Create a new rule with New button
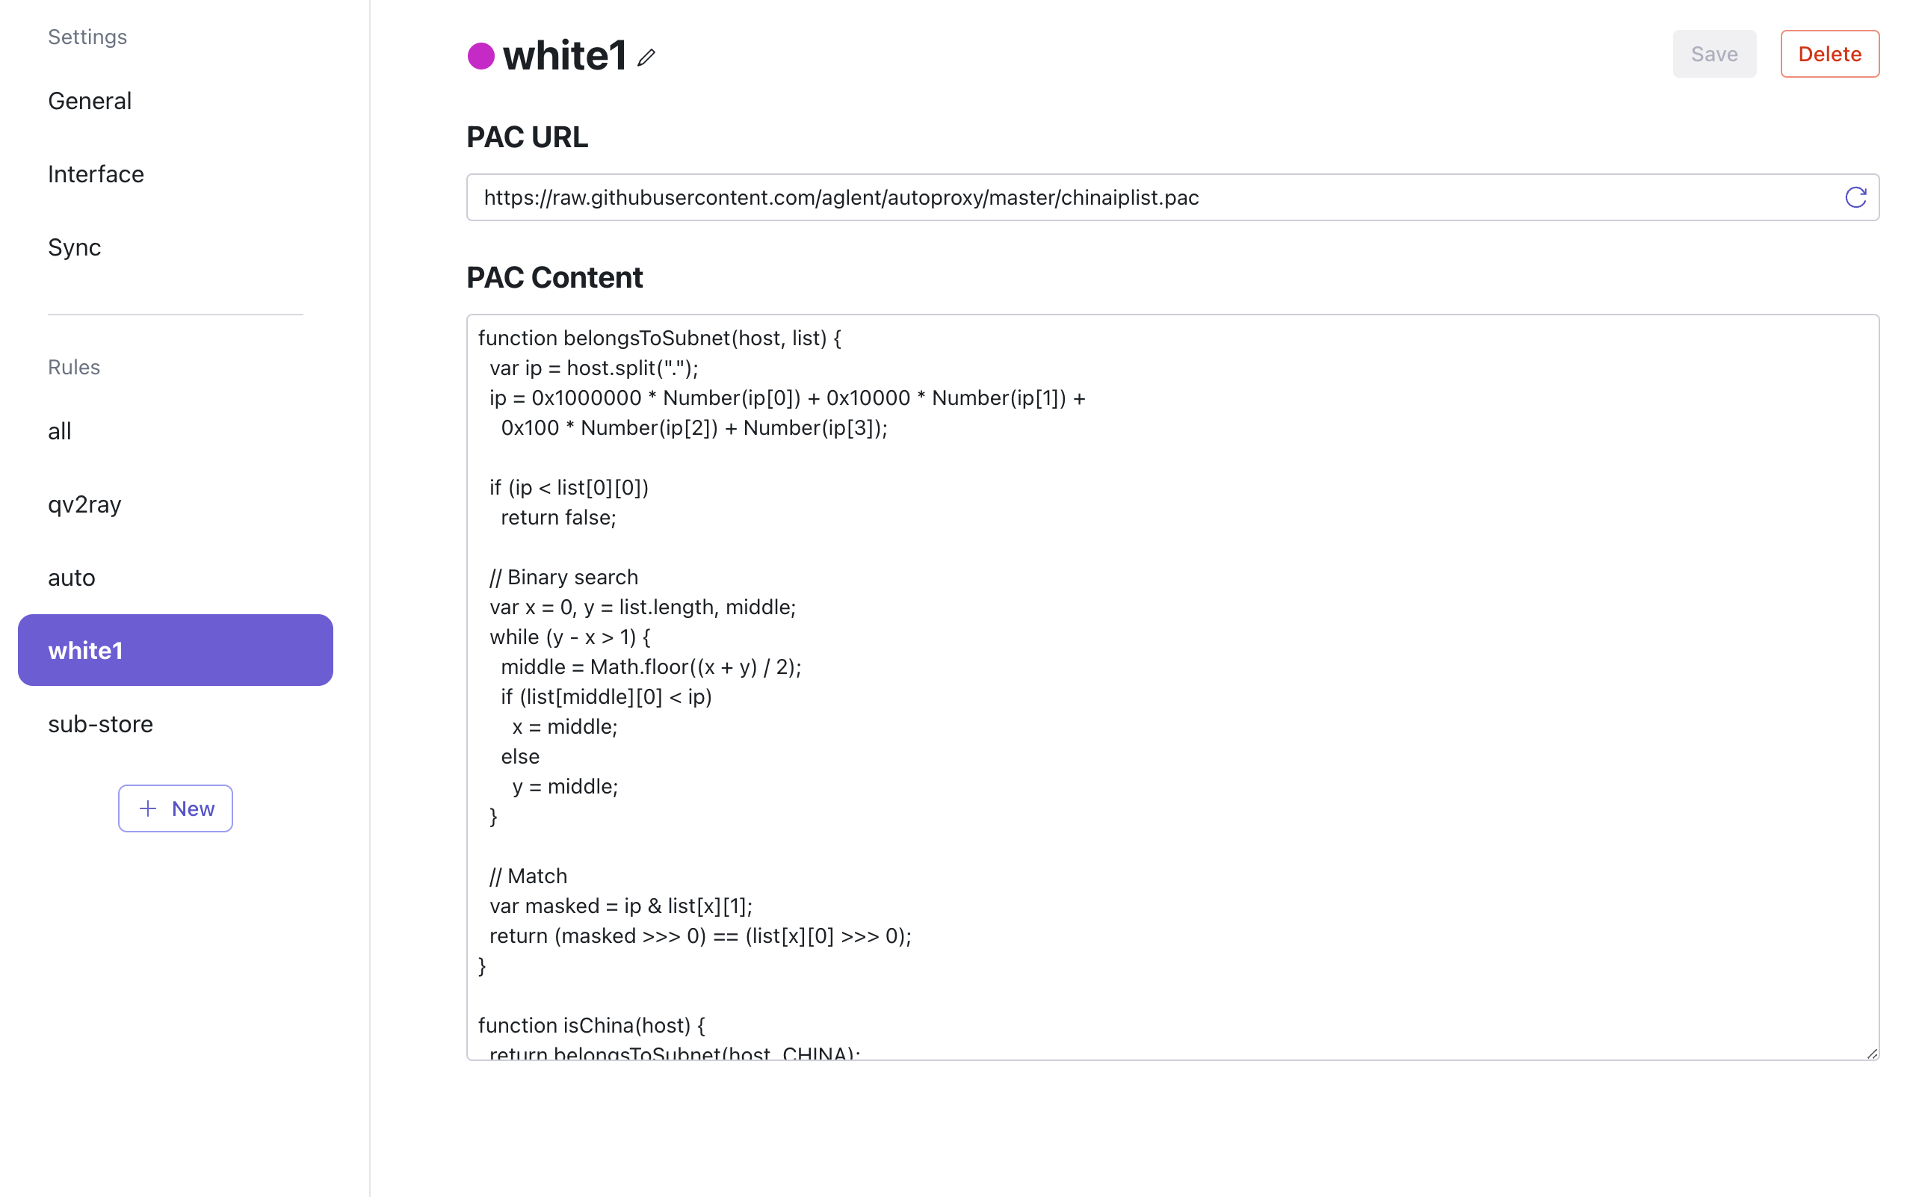1913x1197 pixels. pos(175,808)
